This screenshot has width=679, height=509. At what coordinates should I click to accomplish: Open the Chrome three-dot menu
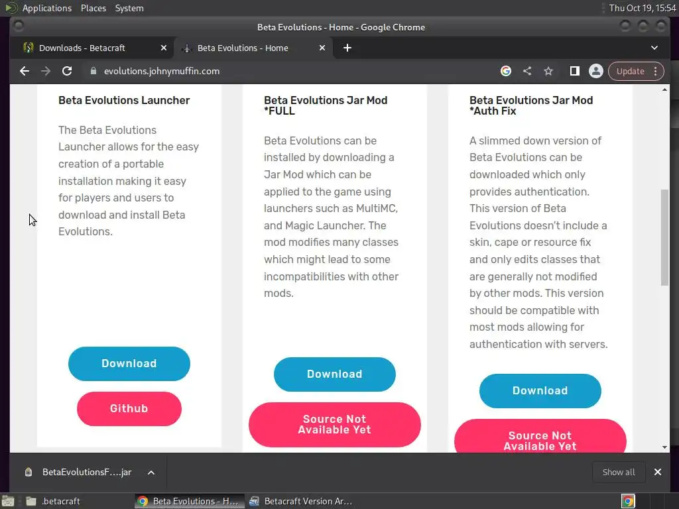[x=656, y=71]
